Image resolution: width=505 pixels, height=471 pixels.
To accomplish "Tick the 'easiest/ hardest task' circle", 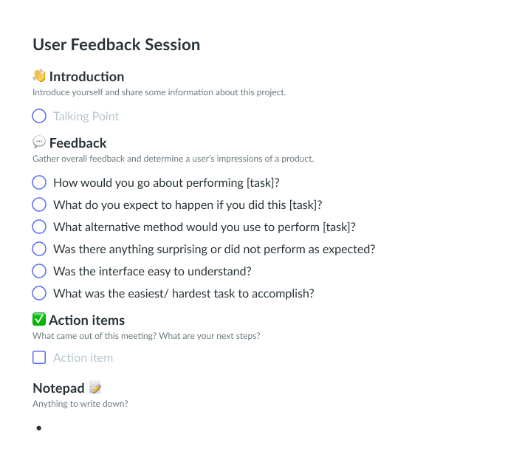I will click(39, 293).
